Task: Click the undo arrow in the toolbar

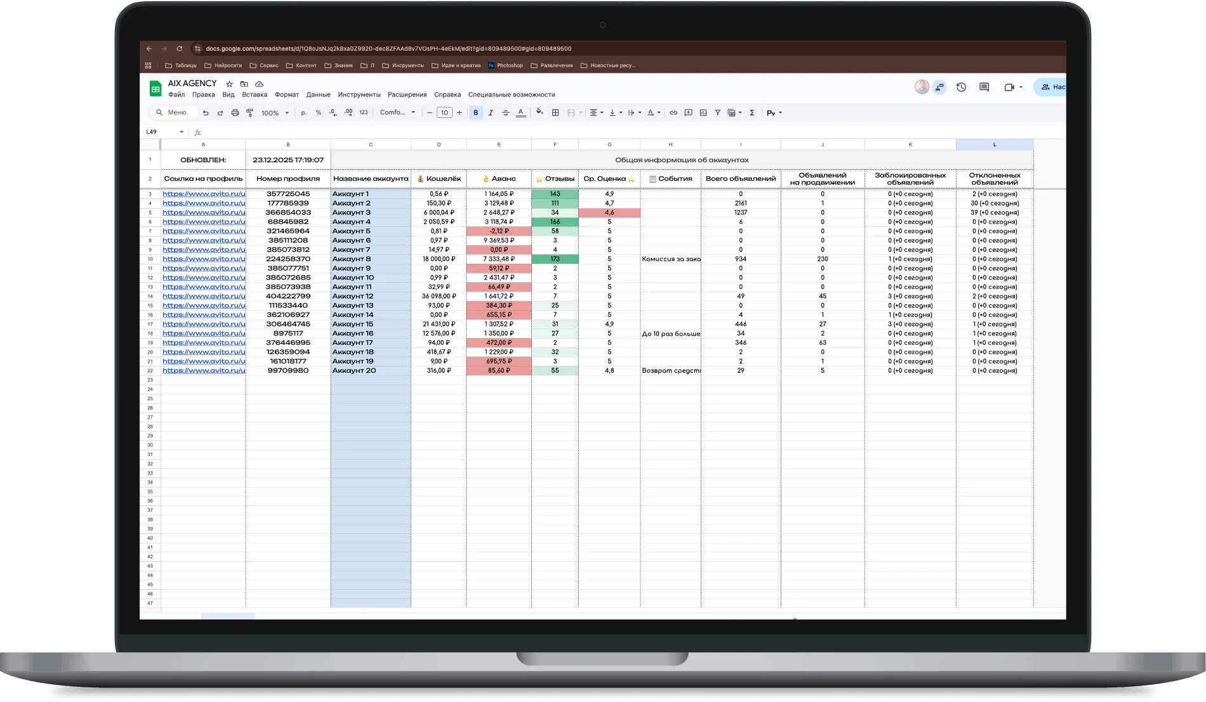Action: (206, 113)
